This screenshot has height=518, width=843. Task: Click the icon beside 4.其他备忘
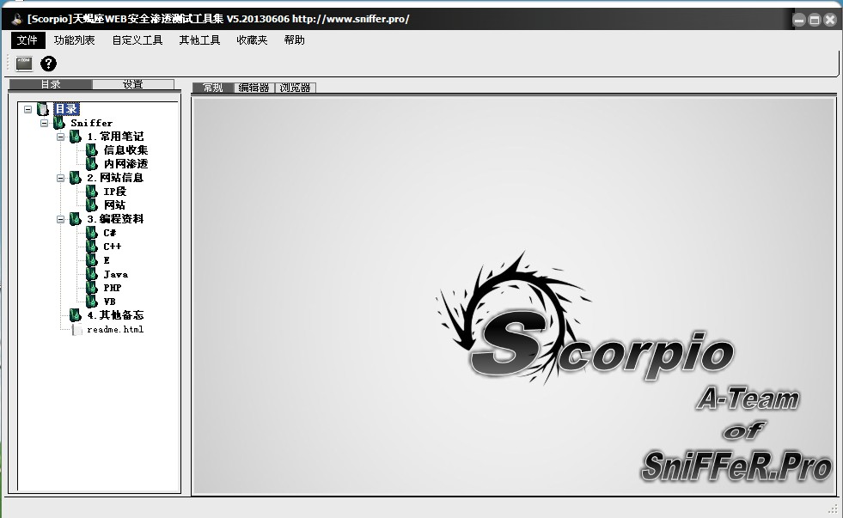click(x=76, y=315)
